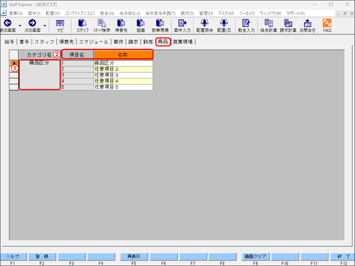Click the 登録 F2 button
This screenshot has height=266, width=355.
(42, 256)
